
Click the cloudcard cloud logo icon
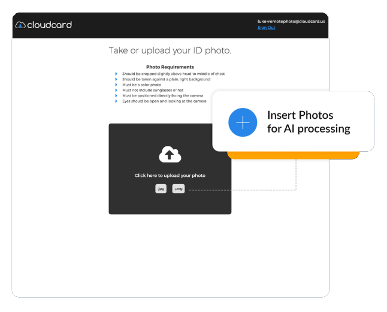point(20,25)
